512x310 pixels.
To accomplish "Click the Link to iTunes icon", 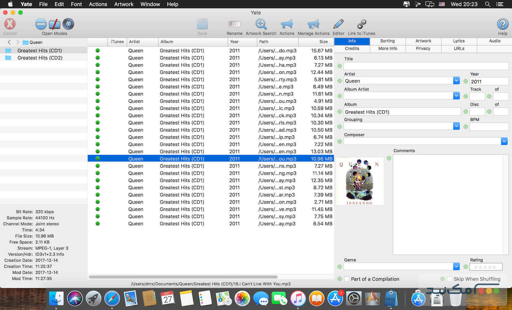I will pos(361,24).
